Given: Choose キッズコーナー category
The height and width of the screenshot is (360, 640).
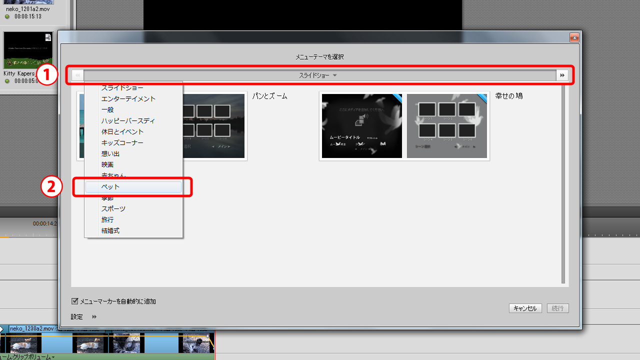Looking at the screenshot, I should click(x=122, y=143).
